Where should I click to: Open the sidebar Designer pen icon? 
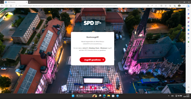pos(189,34)
